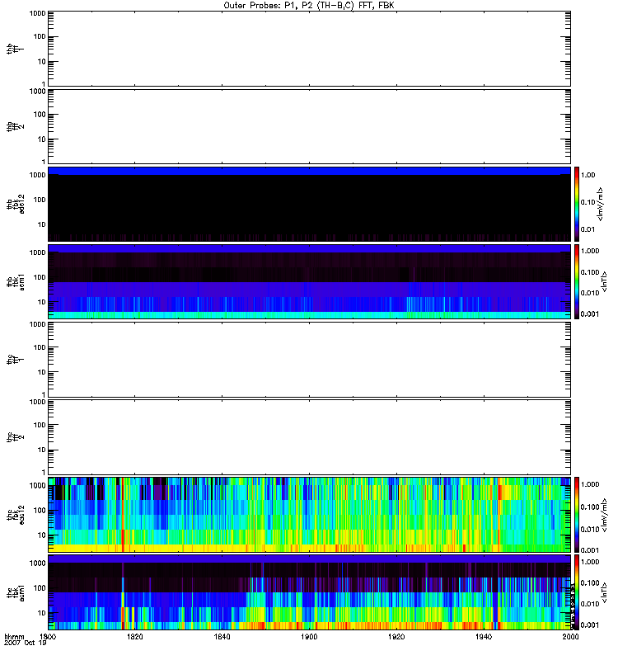
Task: Click the thc fbk edc12 spectrogram panel
Action: click(x=309, y=514)
